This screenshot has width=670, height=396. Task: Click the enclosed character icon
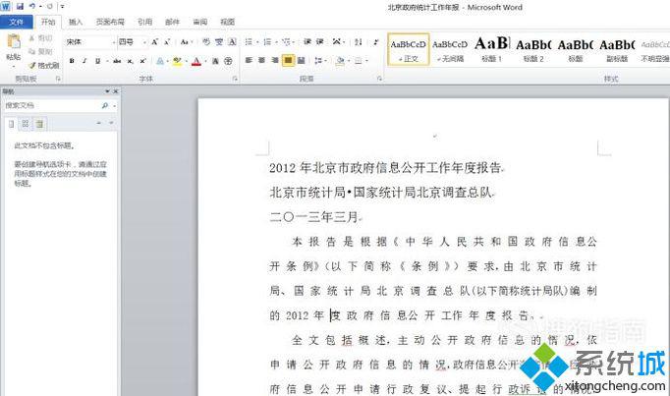click(x=228, y=61)
